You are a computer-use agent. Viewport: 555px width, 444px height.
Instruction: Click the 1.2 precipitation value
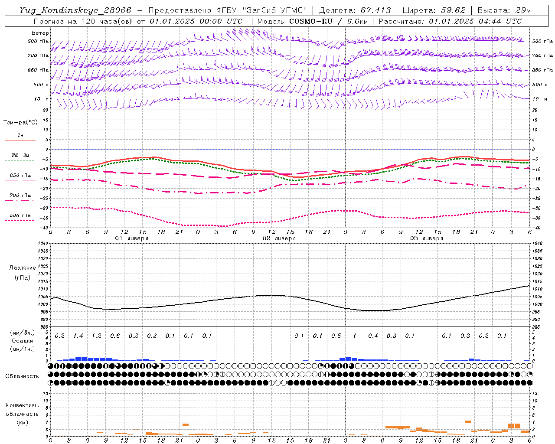pyautogui.click(x=96, y=336)
